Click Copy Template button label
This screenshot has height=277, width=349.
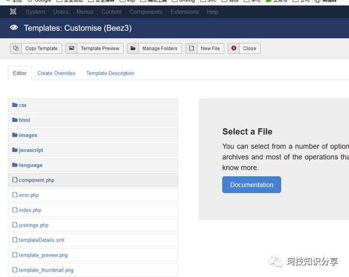click(41, 48)
